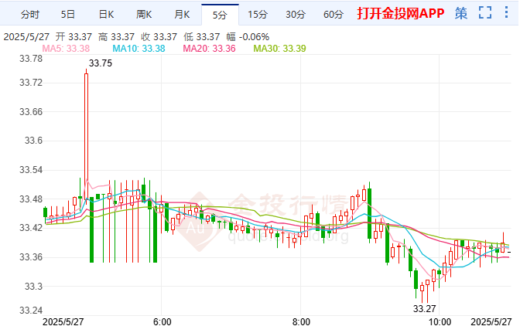Open the 日K candlestick tab

click(x=106, y=14)
